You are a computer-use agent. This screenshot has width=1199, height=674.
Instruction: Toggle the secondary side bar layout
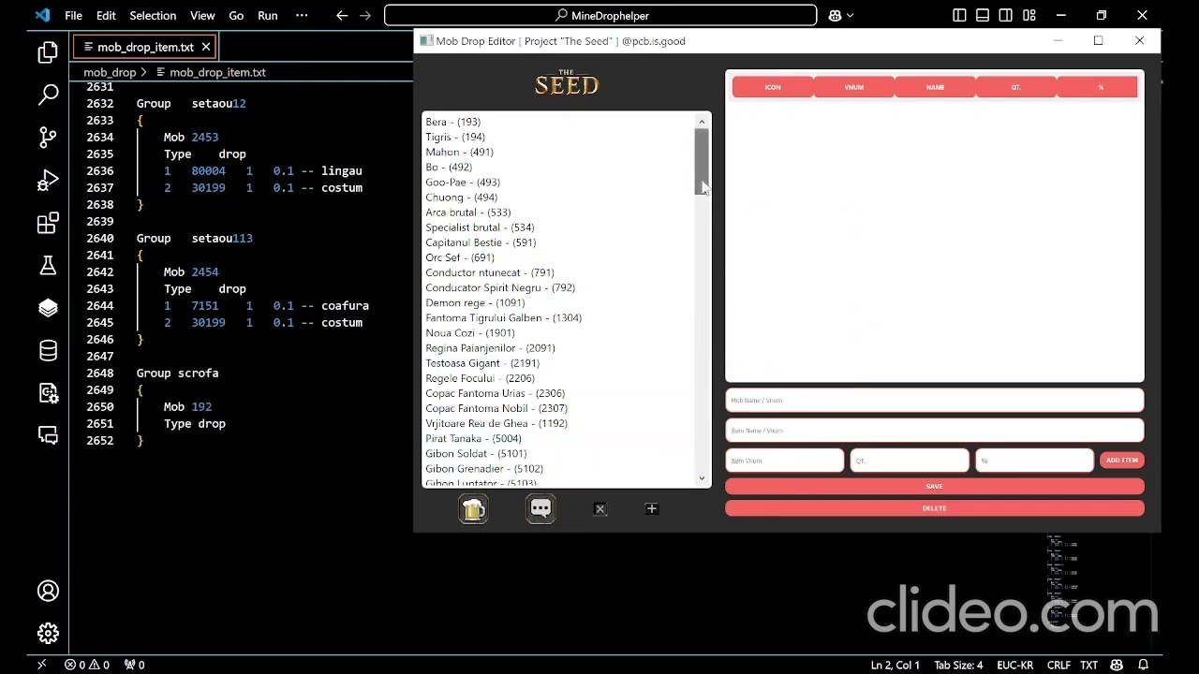(1006, 15)
